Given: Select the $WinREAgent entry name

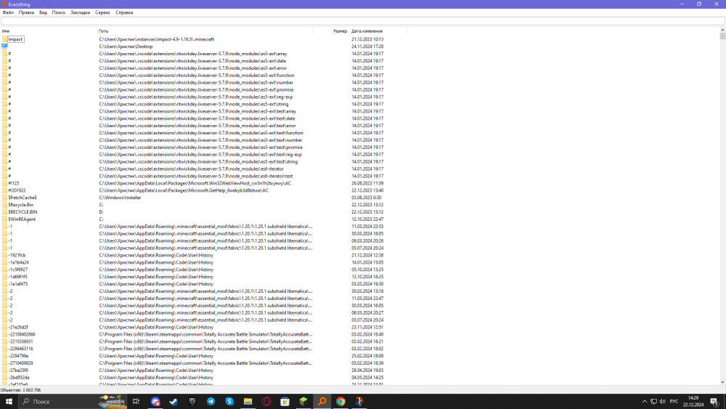Looking at the screenshot, I should pyautogui.click(x=22, y=219).
